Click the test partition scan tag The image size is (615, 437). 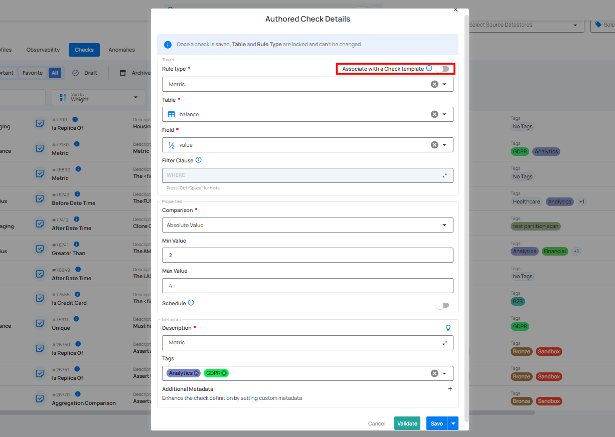click(x=536, y=226)
